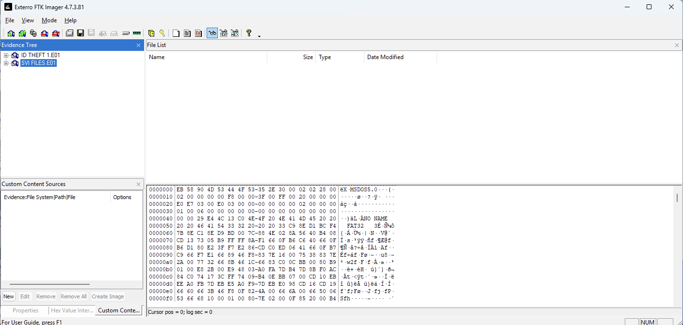Screen dimensions: 683x325
Task: Open the toolbar options dropdown arrow
Action: (x=259, y=36)
